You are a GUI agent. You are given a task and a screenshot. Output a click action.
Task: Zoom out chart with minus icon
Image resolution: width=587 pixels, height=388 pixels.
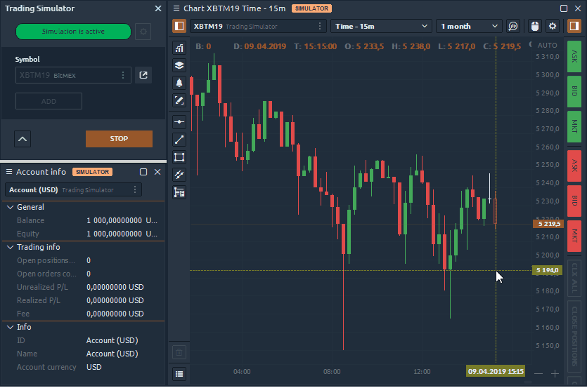coord(538,373)
